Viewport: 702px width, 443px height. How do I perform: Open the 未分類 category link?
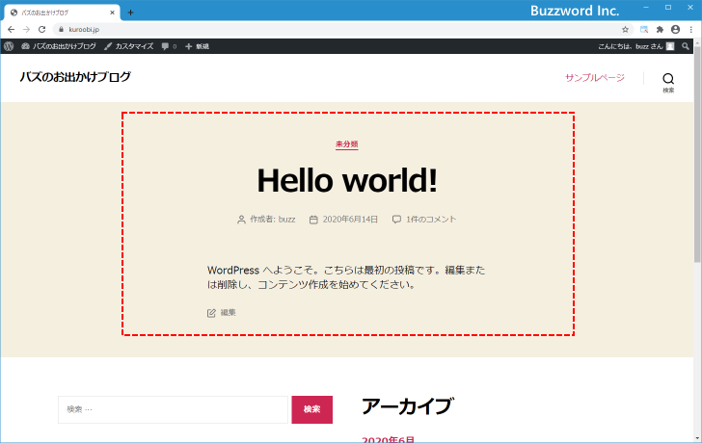click(x=346, y=144)
